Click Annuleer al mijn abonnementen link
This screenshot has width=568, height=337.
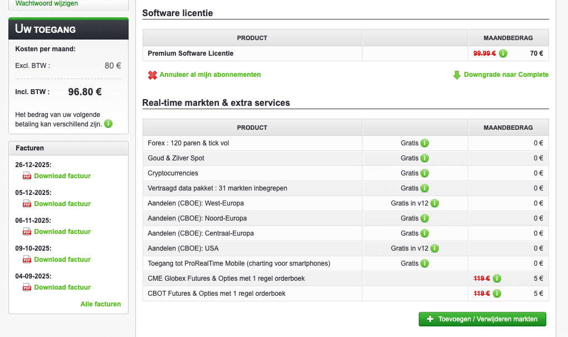210,75
